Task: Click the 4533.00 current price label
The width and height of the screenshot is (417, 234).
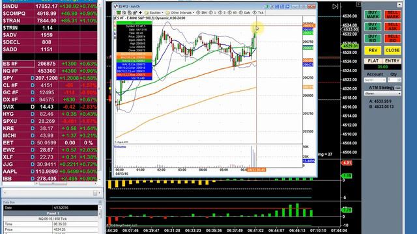Action: coord(350,29)
